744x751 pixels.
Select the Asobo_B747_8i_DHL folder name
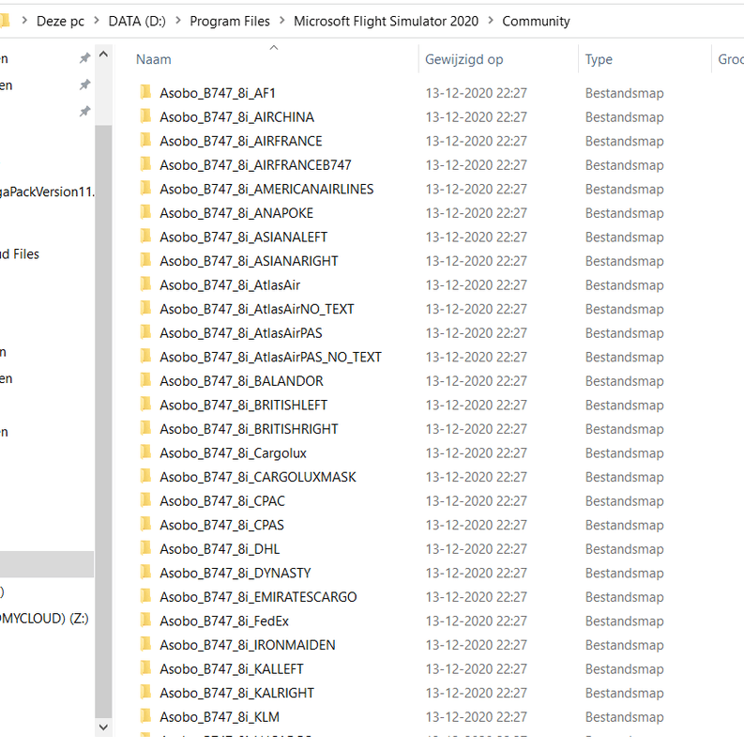click(x=220, y=549)
